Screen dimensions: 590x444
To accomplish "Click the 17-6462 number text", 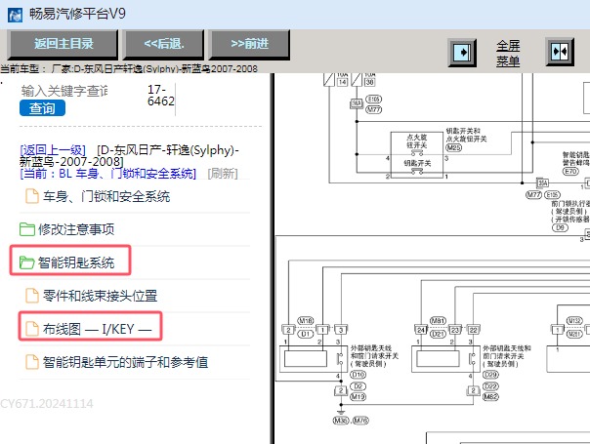I will 160,95.
